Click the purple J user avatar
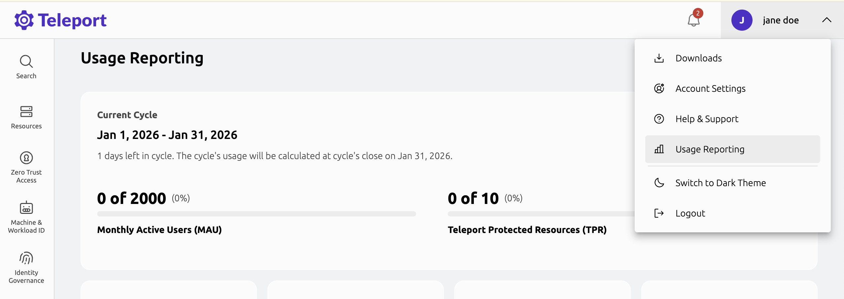This screenshot has height=299, width=844. pyautogui.click(x=742, y=20)
